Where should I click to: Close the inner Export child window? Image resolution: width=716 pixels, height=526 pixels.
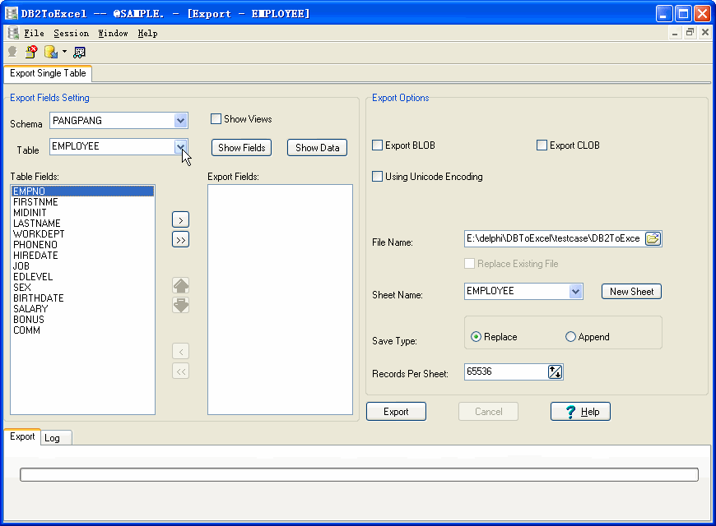(705, 32)
